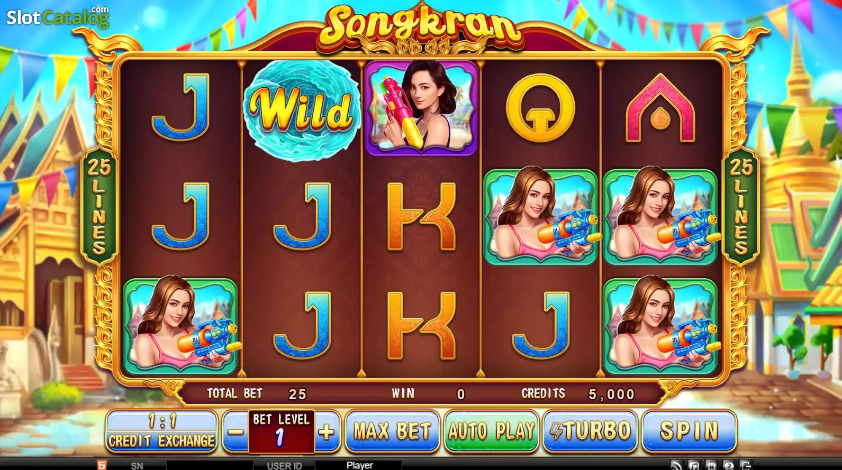This screenshot has width=842, height=470.
Task: Enable AUTO PLAY
Action: (x=491, y=431)
